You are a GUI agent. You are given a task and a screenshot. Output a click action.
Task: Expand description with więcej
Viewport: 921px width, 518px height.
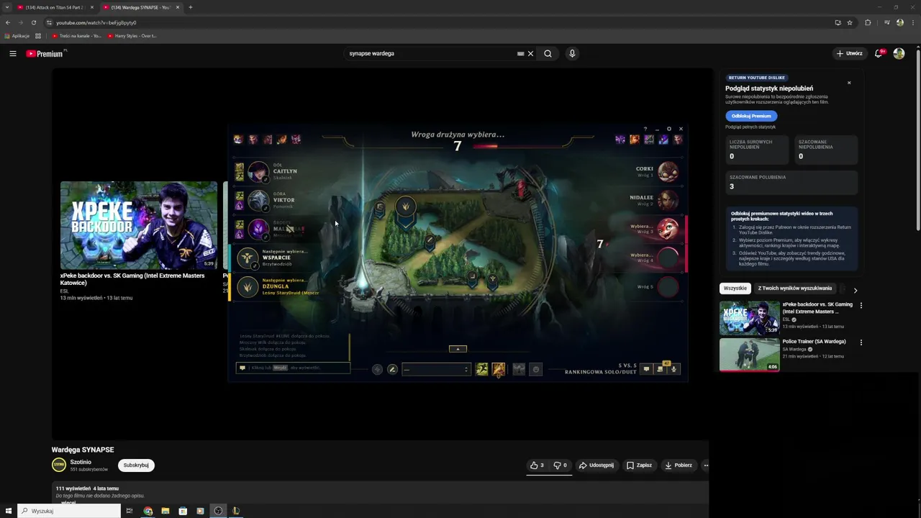[68, 502]
